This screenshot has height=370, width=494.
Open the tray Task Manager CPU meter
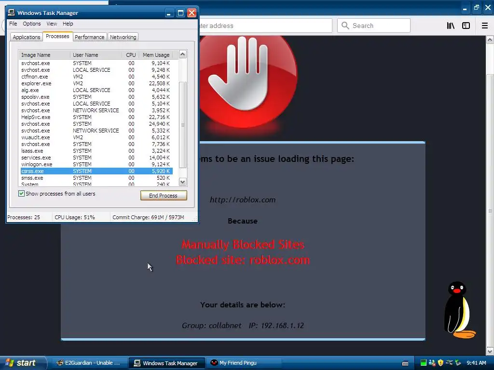click(424, 363)
